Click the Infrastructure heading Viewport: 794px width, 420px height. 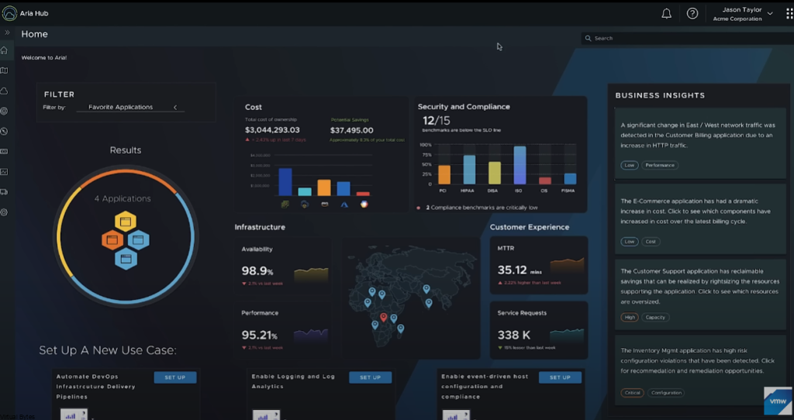pyautogui.click(x=260, y=227)
